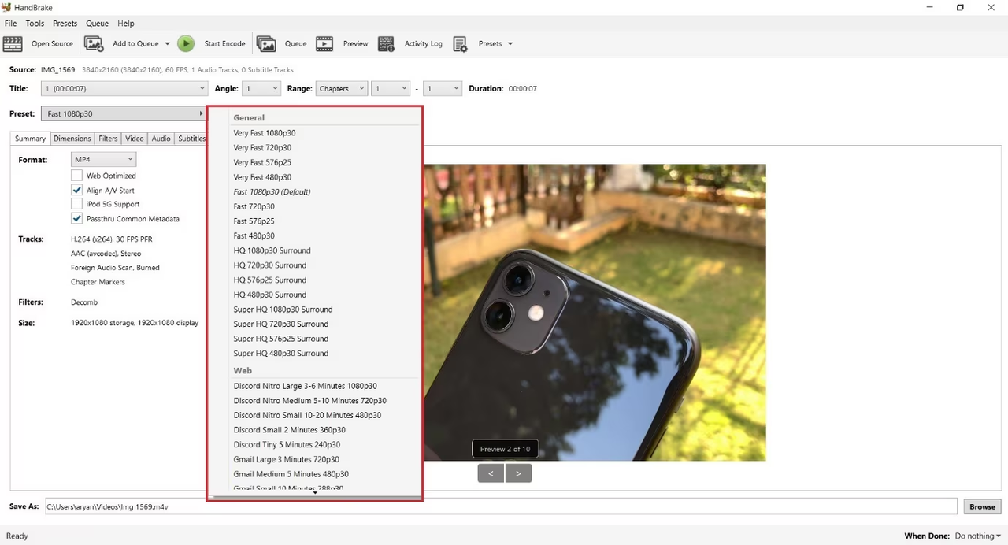Open the Range Chapters dropdown
The image size is (1008, 545).
pyautogui.click(x=341, y=89)
